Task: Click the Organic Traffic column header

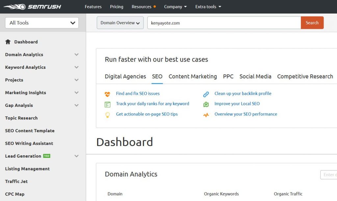Action: pyautogui.click(x=288, y=194)
